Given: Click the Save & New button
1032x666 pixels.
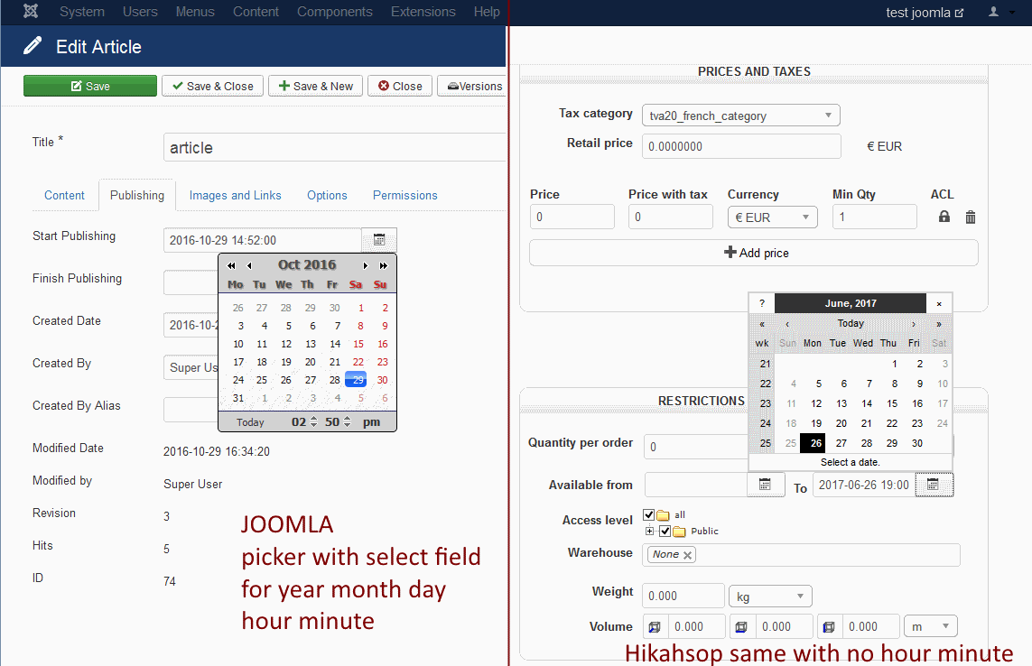Looking at the screenshot, I should pyautogui.click(x=315, y=87).
